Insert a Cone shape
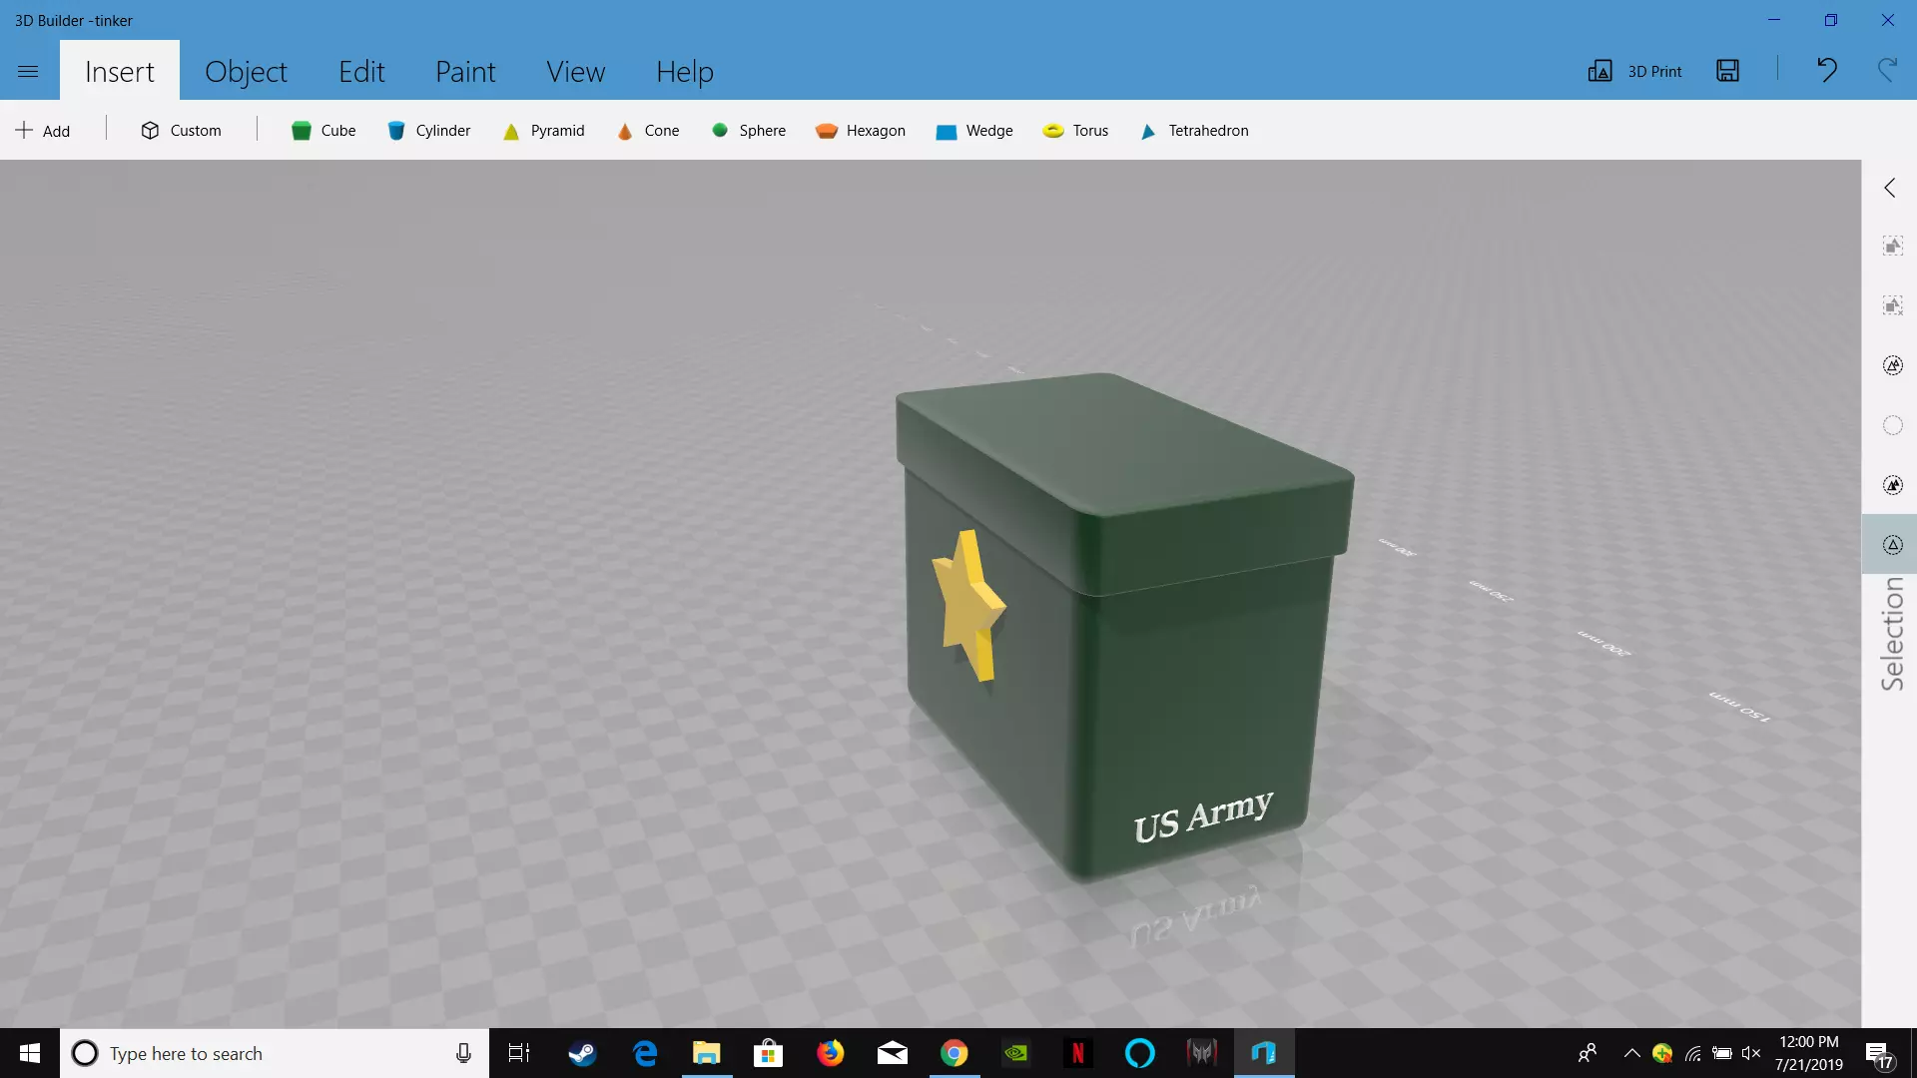 pos(648,131)
